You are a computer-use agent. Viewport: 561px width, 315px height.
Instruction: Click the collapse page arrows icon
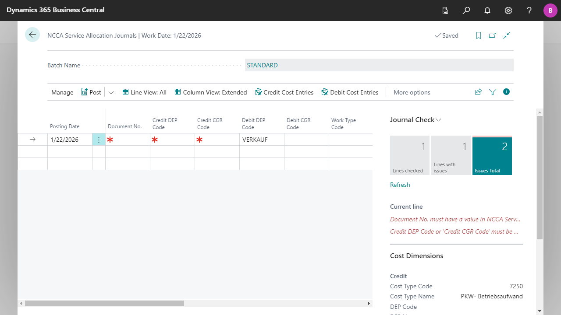point(507,35)
